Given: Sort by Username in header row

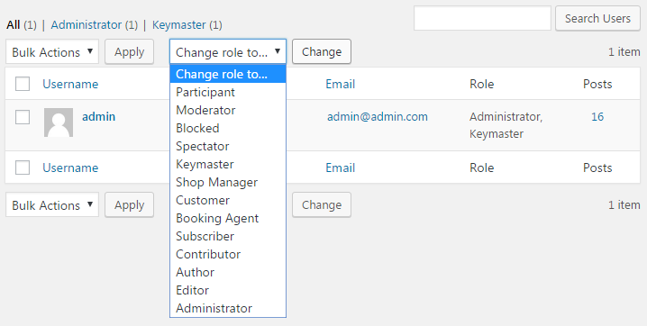Looking at the screenshot, I should pyautogui.click(x=70, y=84).
